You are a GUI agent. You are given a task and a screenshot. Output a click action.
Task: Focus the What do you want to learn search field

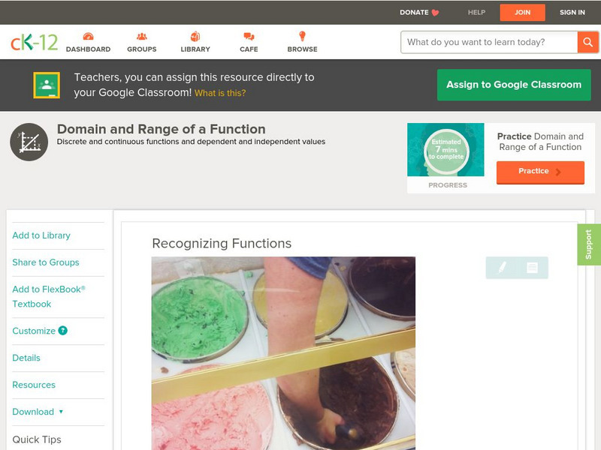pyautogui.click(x=489, y=42)
